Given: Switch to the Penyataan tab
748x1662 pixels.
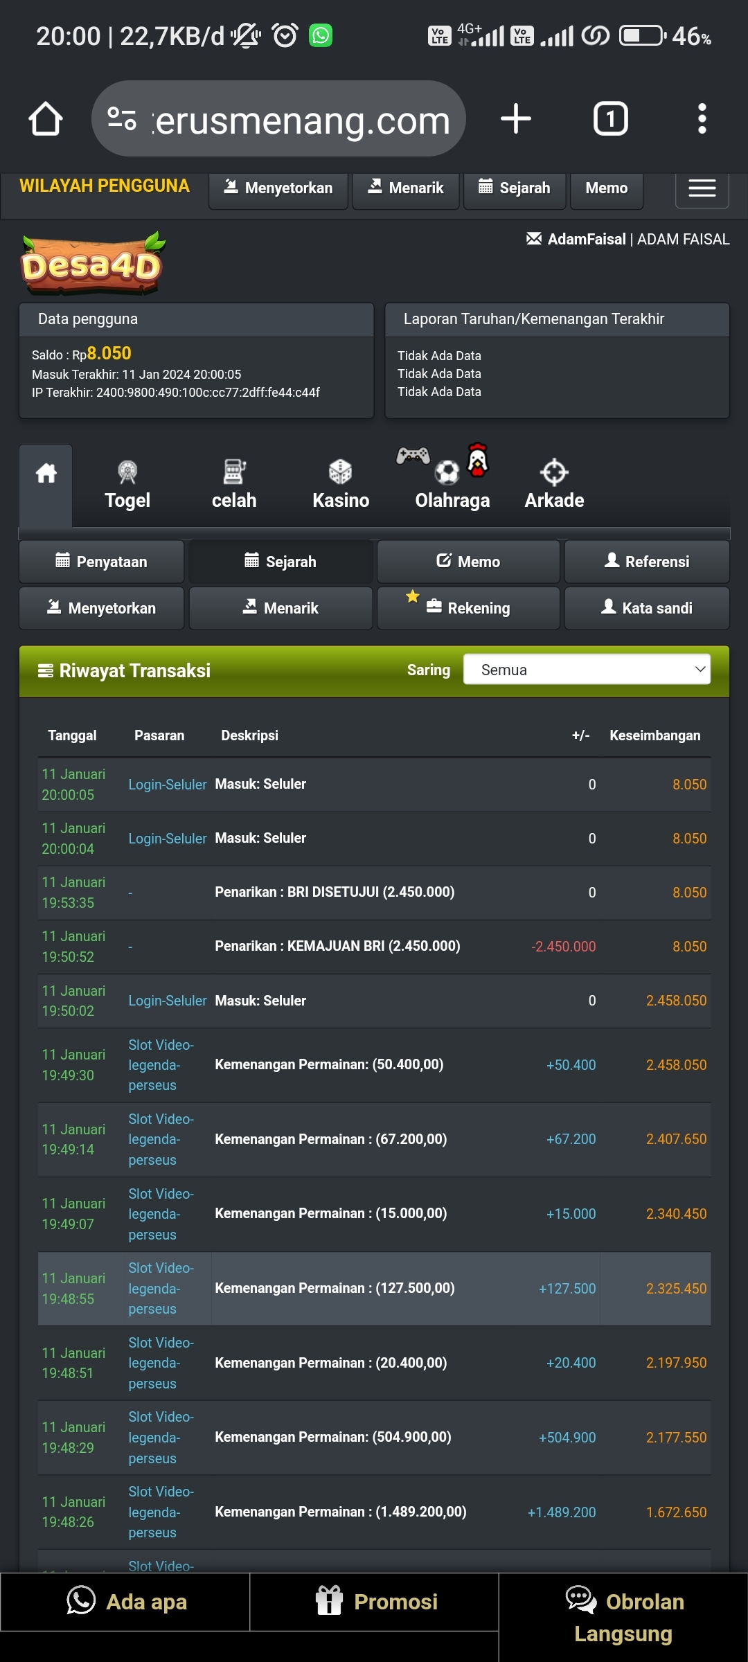Looking at the screenshot, I should click(x=102, y=562).
